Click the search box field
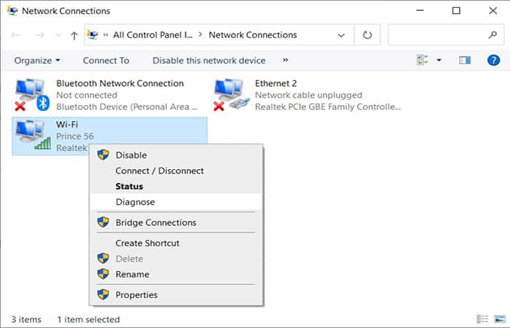Screen dimensions: 510x328 437,35
